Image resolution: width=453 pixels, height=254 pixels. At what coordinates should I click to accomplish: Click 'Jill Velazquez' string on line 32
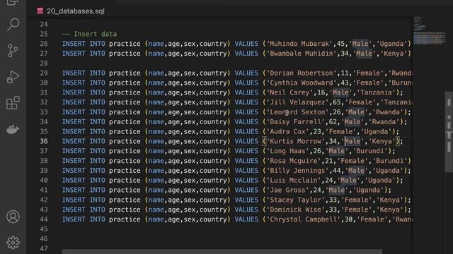(x=297, y=102)
